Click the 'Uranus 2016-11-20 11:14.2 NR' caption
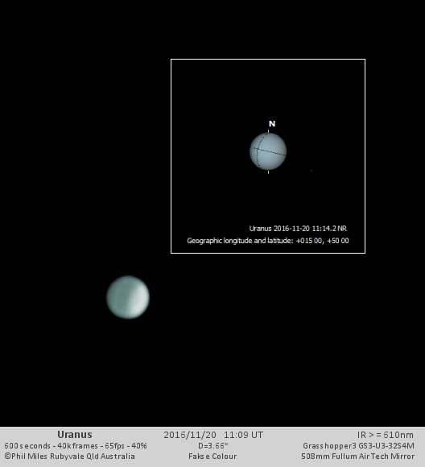The height and width of the screenshot is (467, 425). [298, 229]
